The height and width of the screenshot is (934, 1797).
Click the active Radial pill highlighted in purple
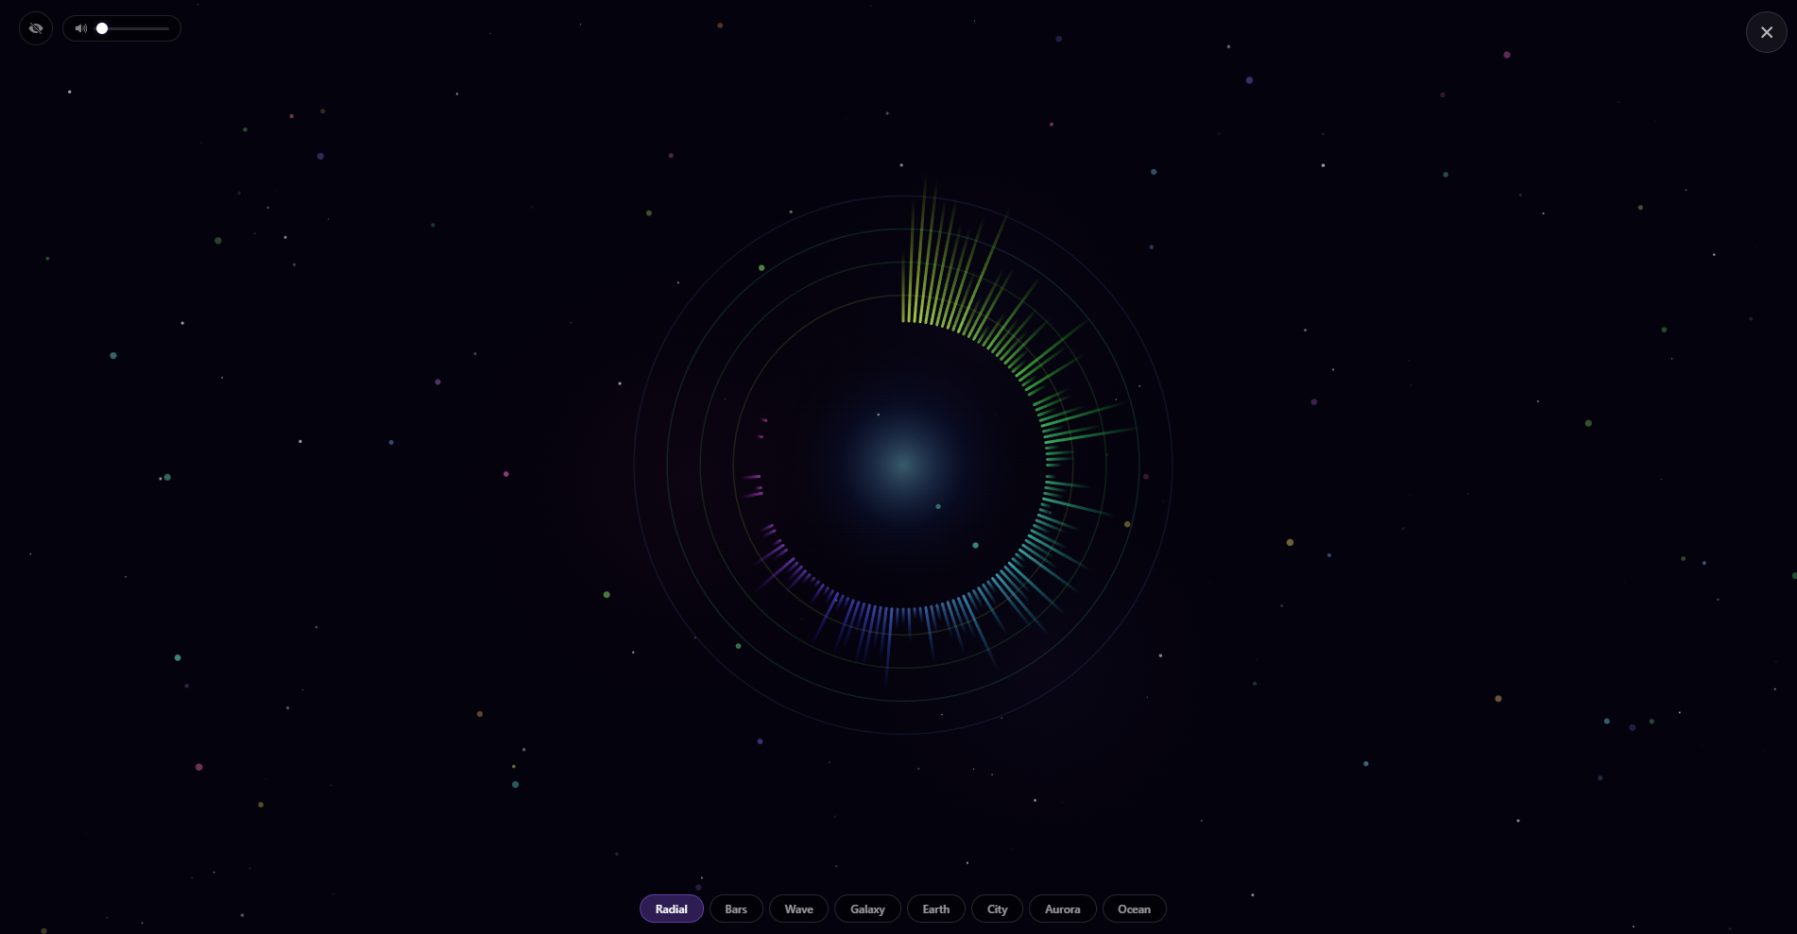click(x=671, y=909)
